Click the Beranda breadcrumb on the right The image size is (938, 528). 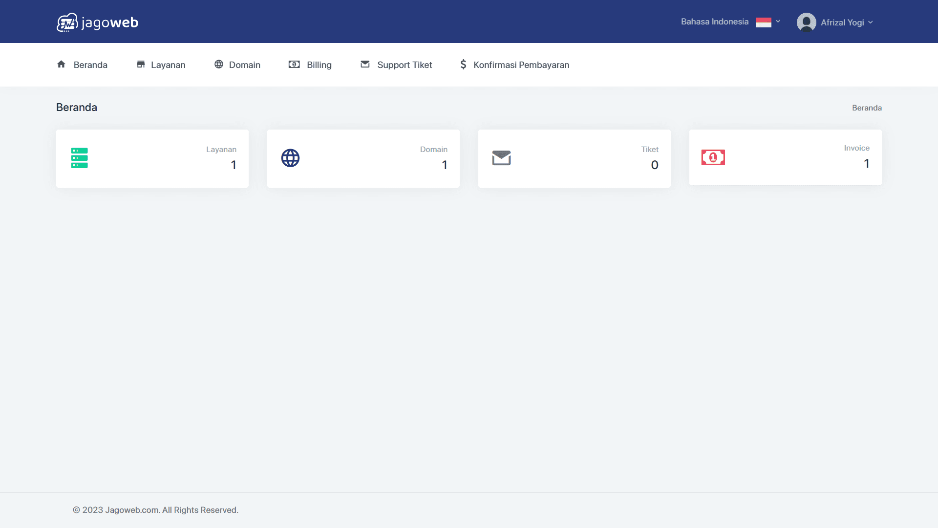pyautogui.click(x=867, y=108)
